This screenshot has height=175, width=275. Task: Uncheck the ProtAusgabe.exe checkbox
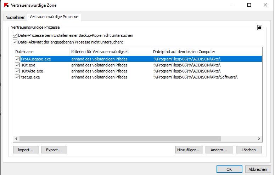coord(17,59)
